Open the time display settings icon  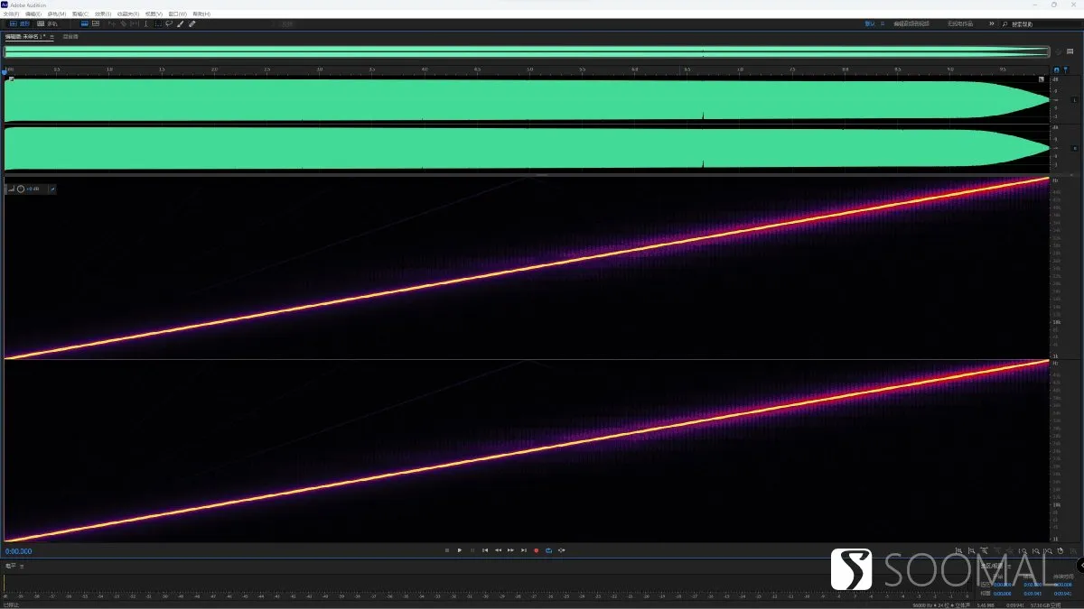coord(1070,51)
